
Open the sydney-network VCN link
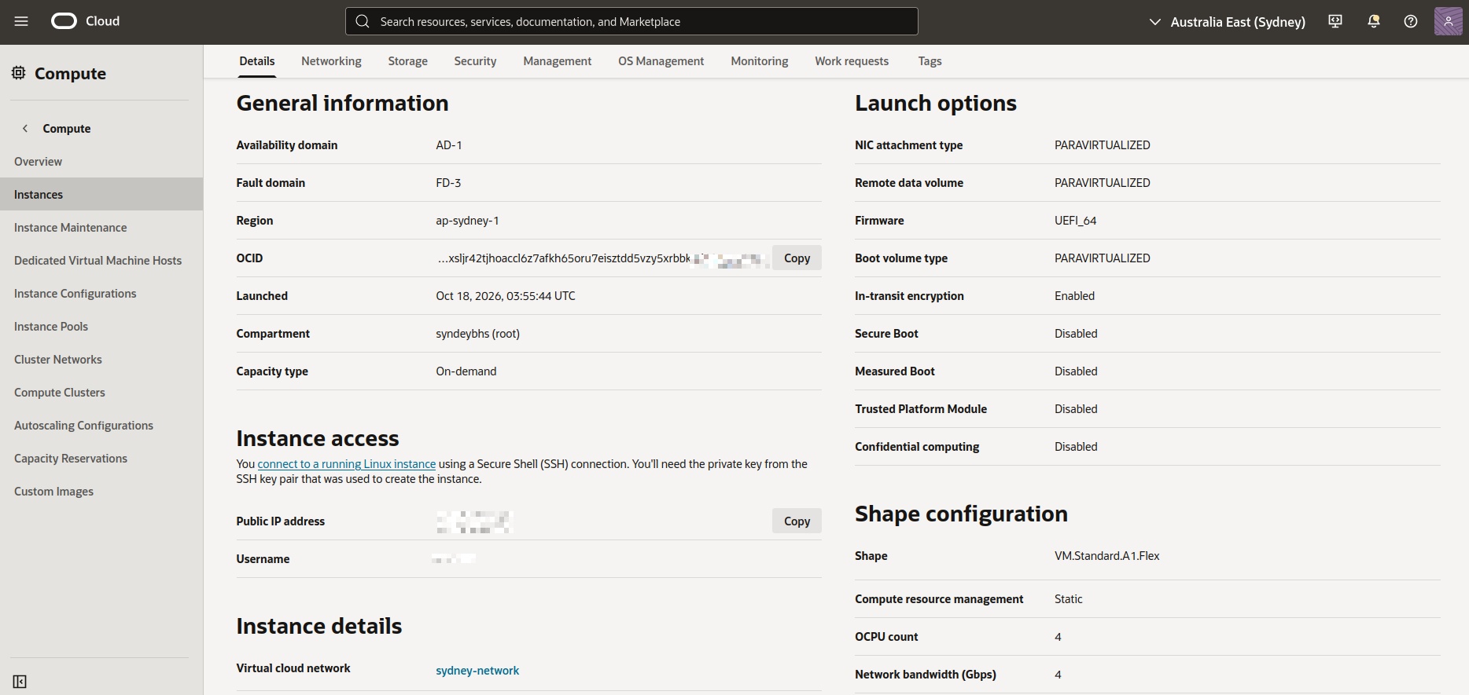click(477, 671)
